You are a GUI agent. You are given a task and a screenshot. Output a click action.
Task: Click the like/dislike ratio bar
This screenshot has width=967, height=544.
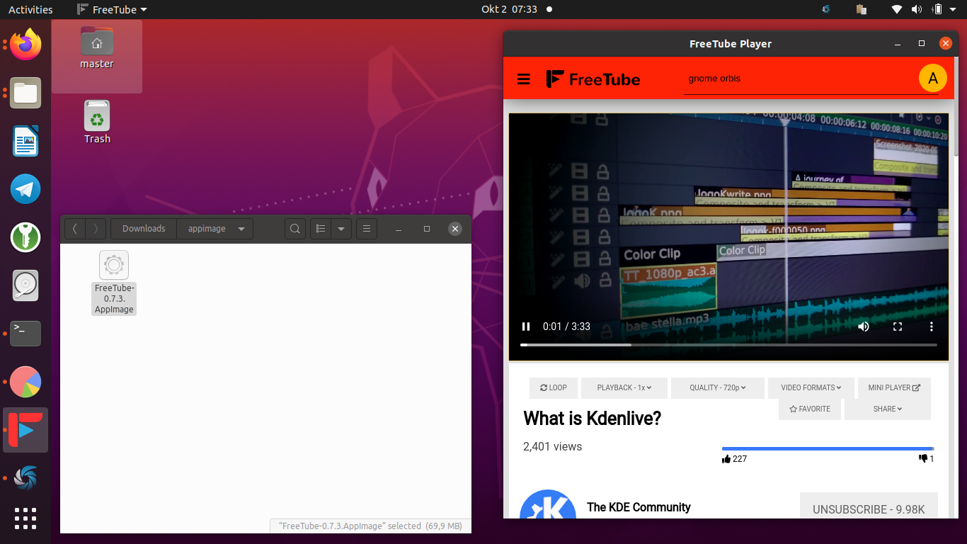828,448
